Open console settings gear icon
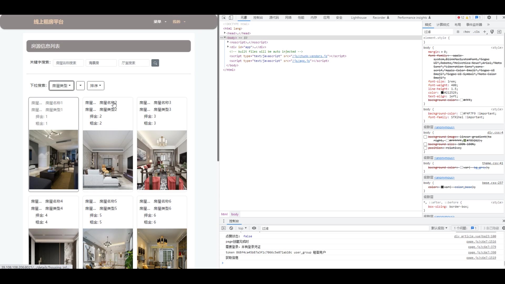This screenshot has width=505, height=284. click(x=503, y=228)
